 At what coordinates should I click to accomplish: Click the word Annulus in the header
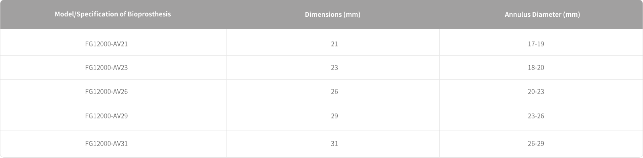coord(517,14)
